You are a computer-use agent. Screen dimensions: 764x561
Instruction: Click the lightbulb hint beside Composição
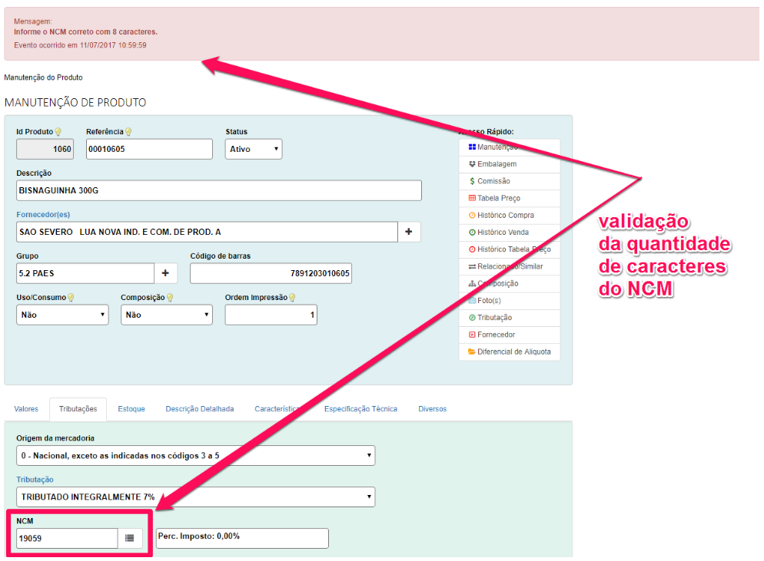click(170, 298)
